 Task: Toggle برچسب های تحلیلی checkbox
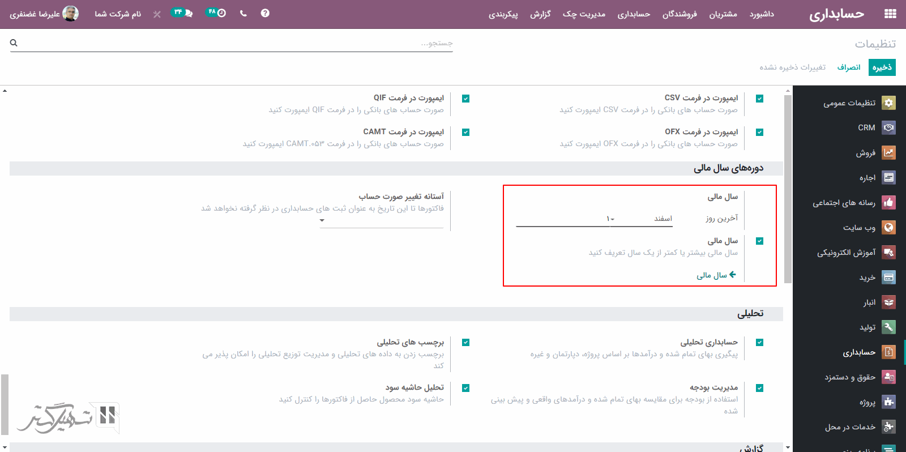[465, 343]
